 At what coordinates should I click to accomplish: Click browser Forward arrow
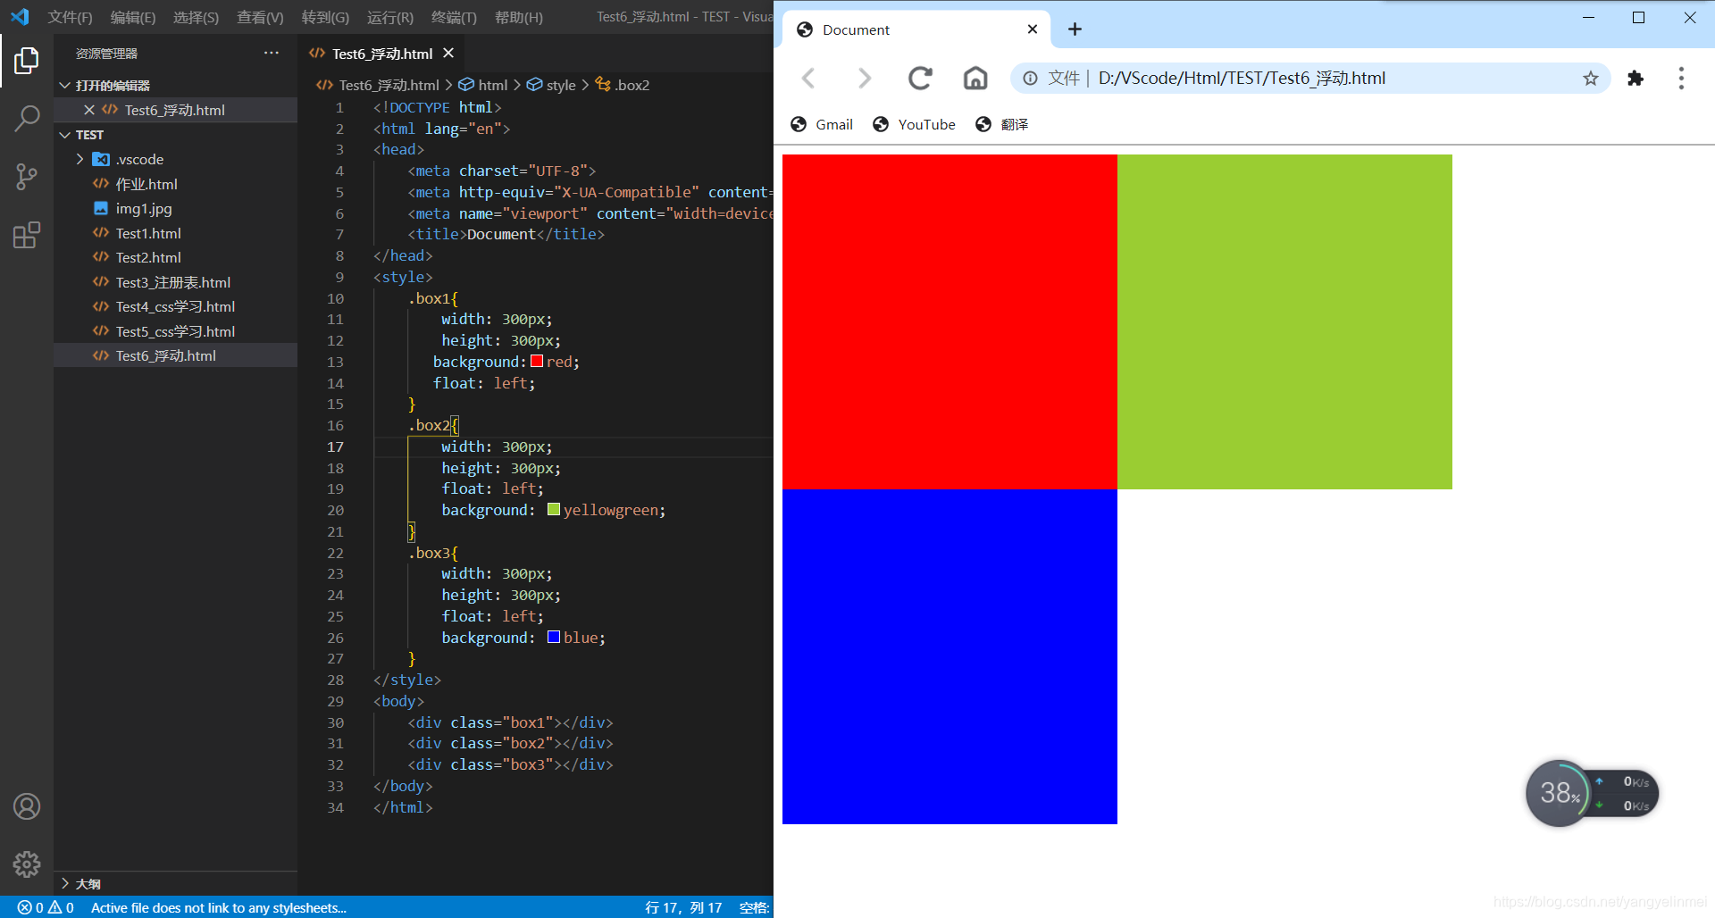[864, 79]
